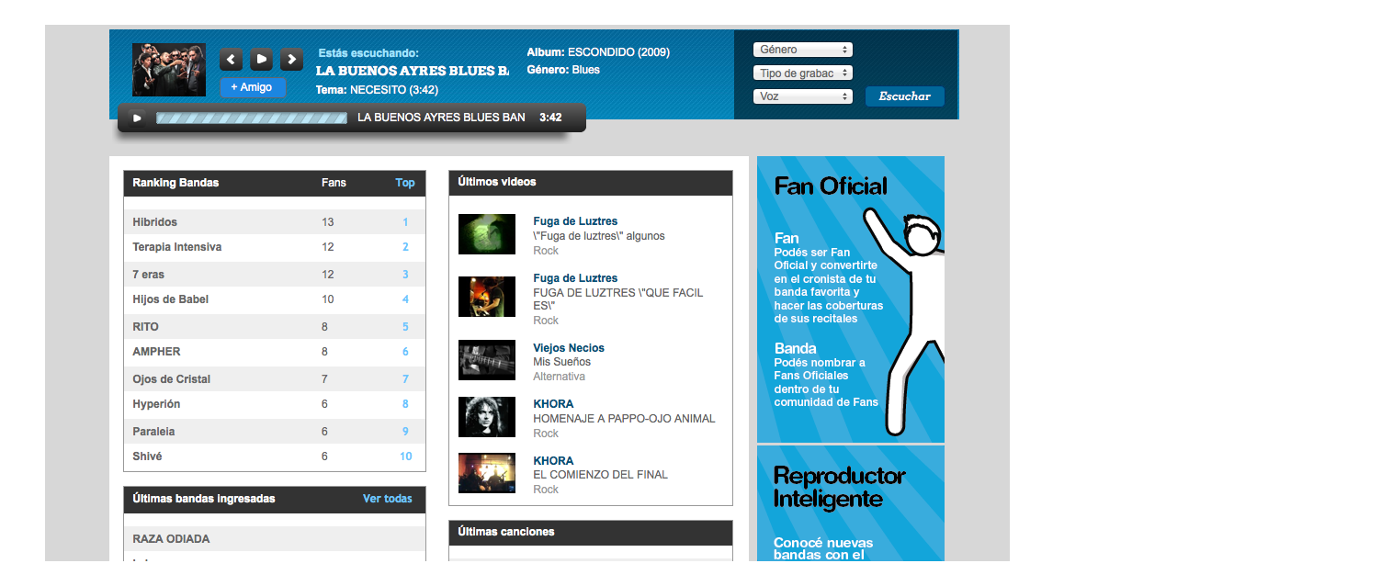Open band Shivé in ranking

(147, 456)
